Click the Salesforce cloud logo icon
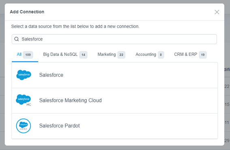 pyautogui.click(x=24, y=75)
